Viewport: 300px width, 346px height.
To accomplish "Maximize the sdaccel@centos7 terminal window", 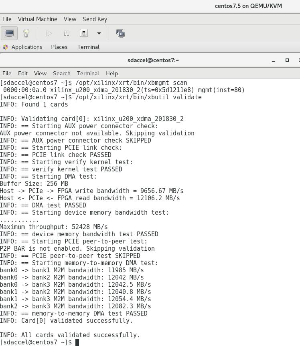I will (x=287, y=60).
